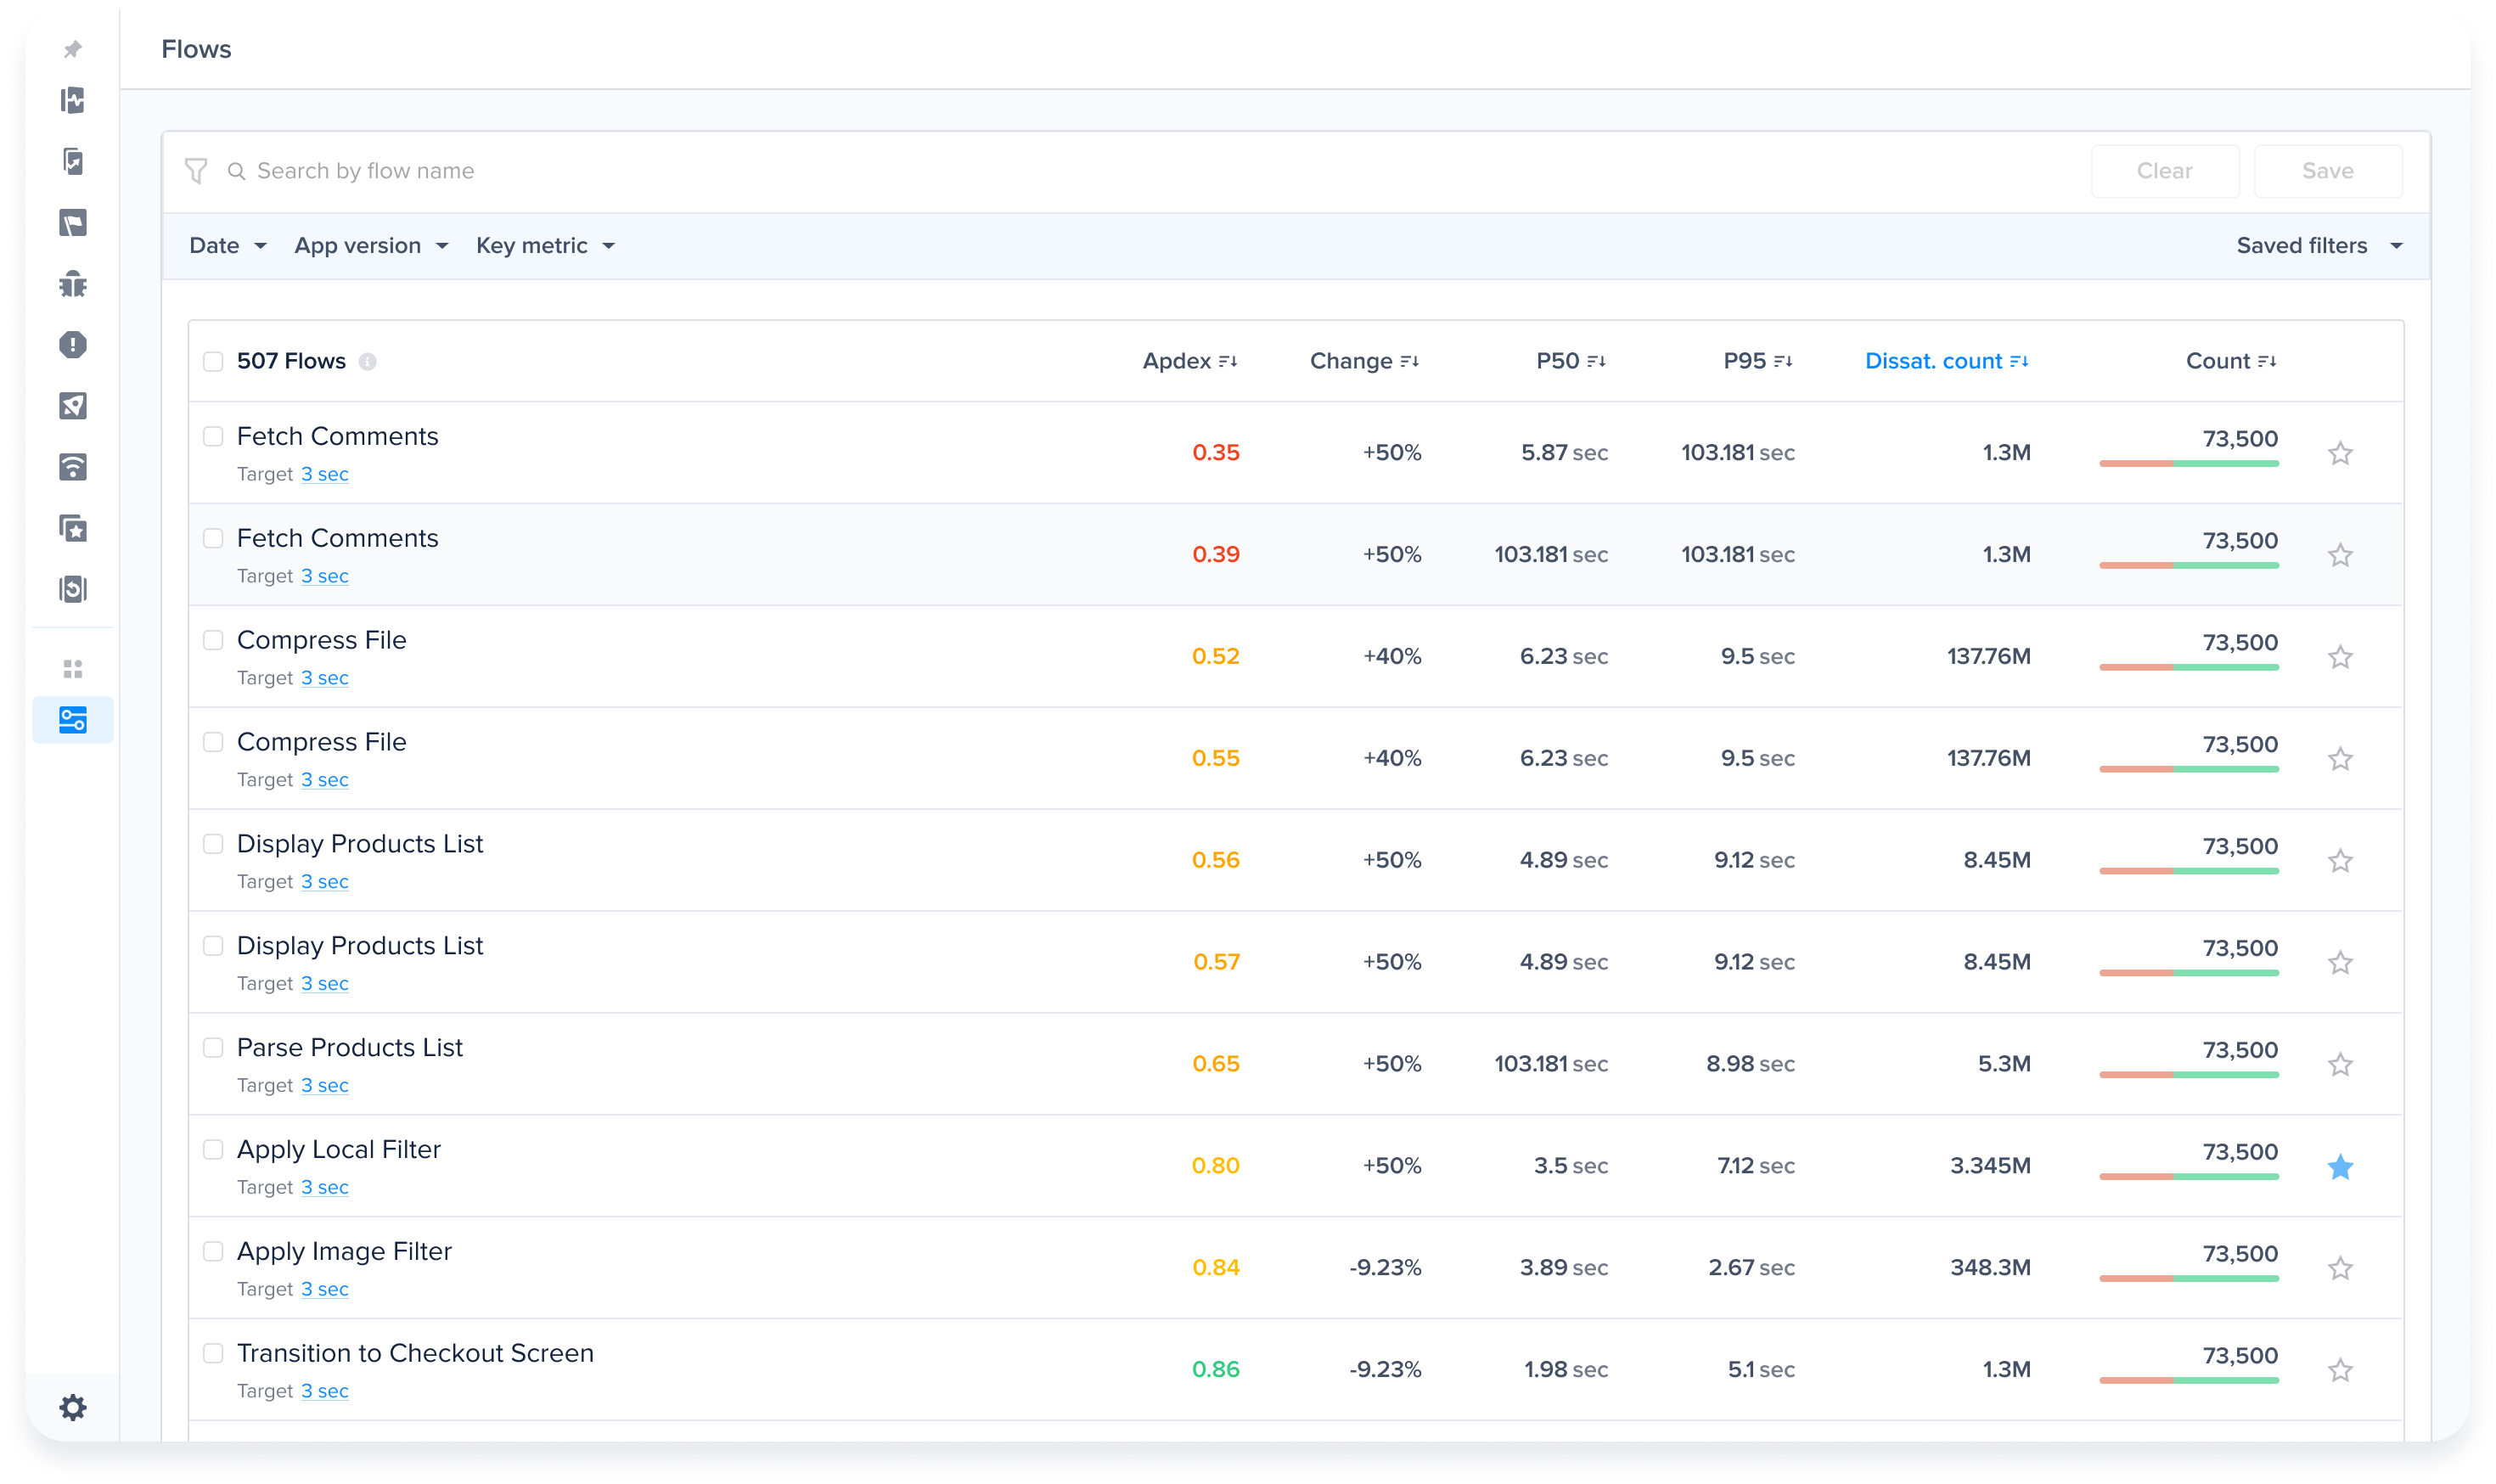This screenshot has width=2496, height=1484.
Task: Check the select-all 507 Flows checkbox
Action: [x=213, y=361]
